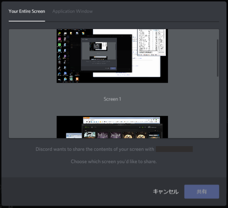Click the screen list vertical scrollbar

click(218, 58)
